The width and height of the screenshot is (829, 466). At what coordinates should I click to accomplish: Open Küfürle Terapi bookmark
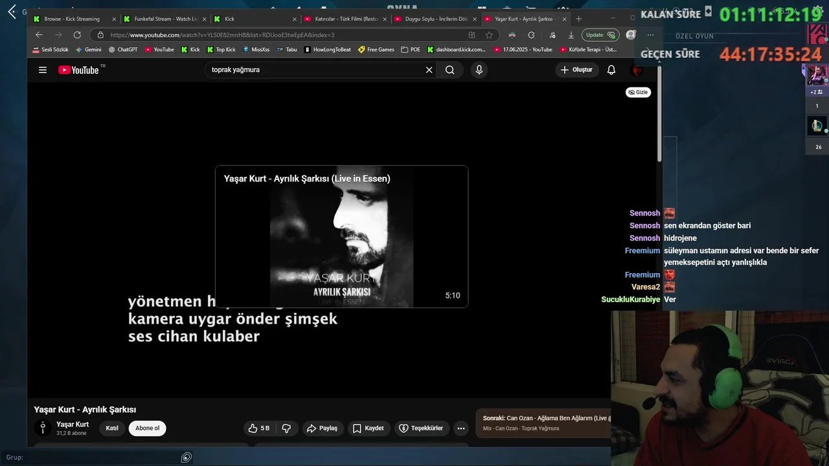(588, 49)
